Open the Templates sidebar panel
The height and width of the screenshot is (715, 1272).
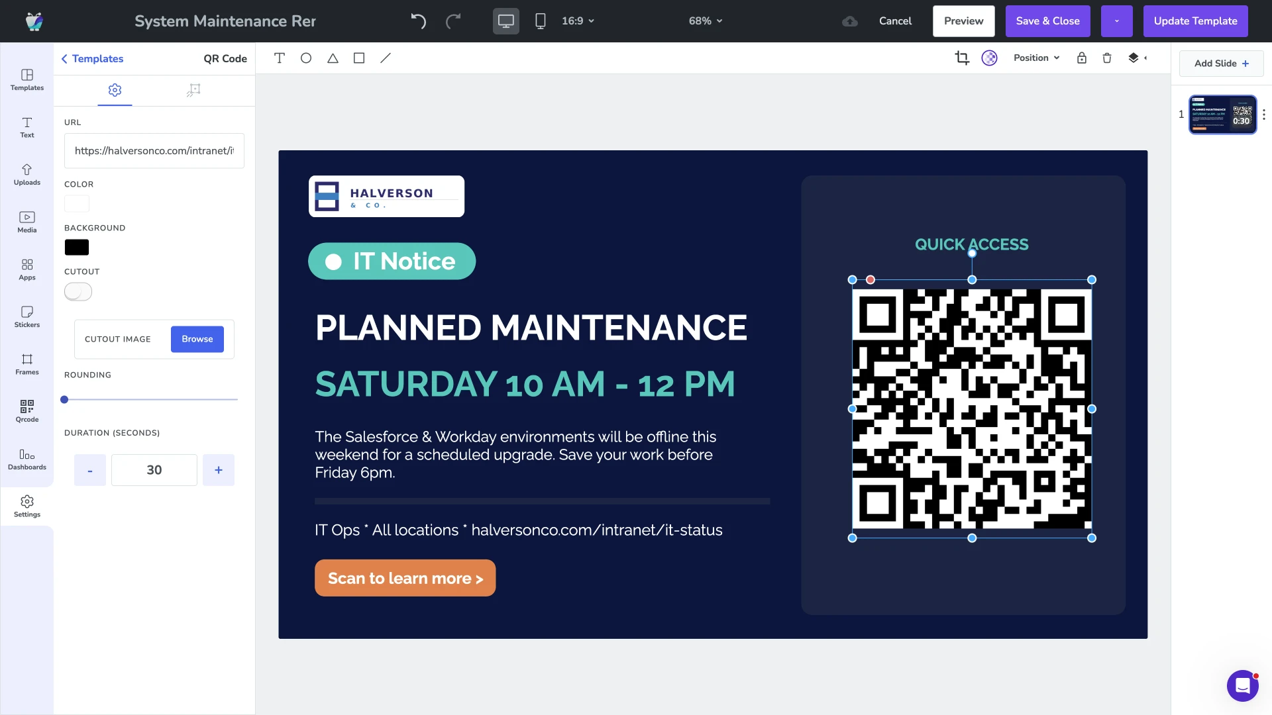point(27,80)
